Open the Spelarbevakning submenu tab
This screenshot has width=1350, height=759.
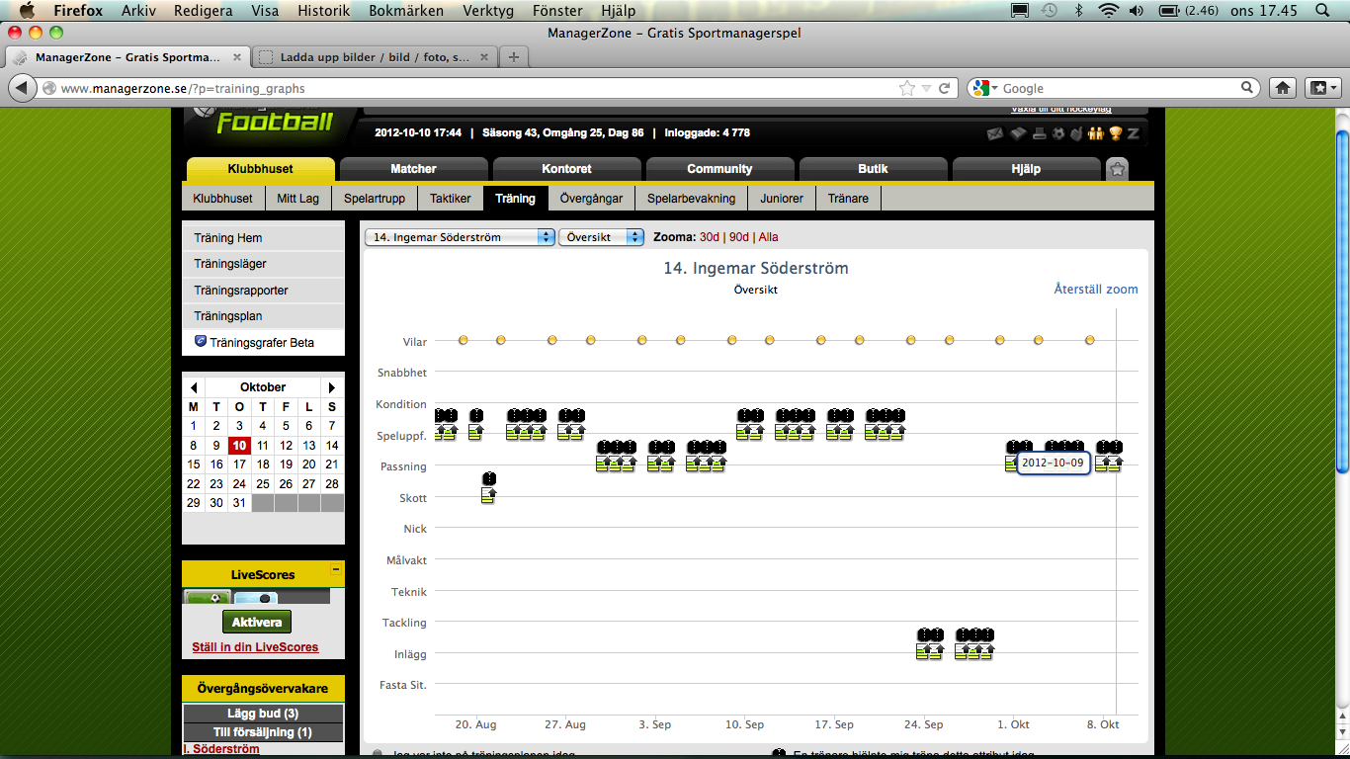click(692, 199)
